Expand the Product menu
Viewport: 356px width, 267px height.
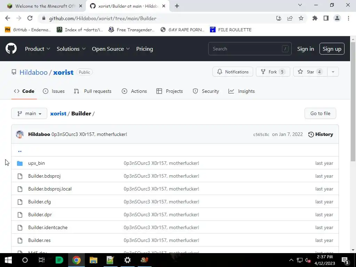pyautogui.click(x=38, y=49)
